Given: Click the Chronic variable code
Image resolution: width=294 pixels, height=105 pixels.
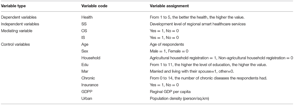Looking at the screenshot, I should pyautogui.click(x=87, y=78).
